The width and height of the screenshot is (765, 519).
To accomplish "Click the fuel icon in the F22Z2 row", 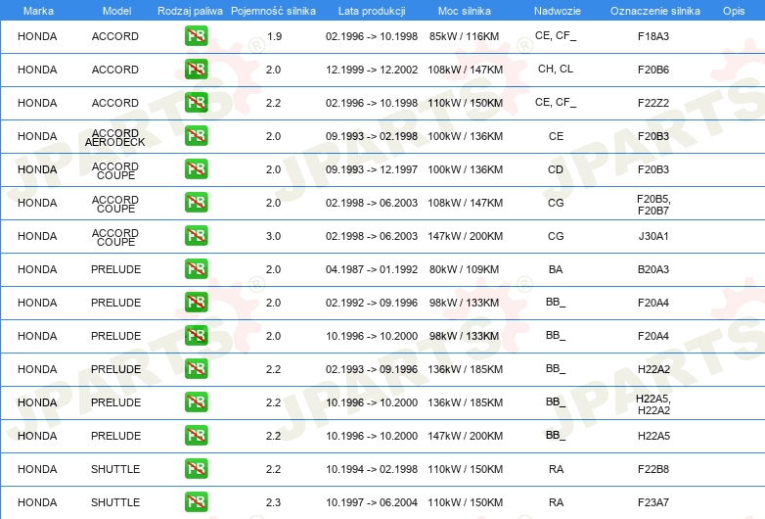I will tap(196, 103).
